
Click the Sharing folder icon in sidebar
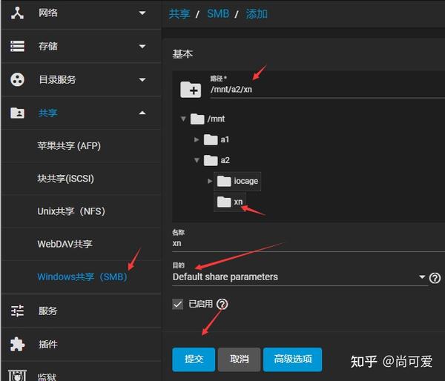click(x=17, y=113)
